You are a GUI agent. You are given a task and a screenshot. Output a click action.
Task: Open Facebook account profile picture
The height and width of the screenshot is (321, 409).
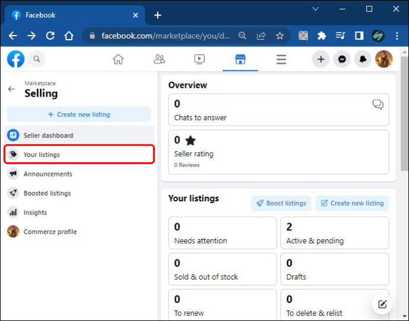[384, 59]
